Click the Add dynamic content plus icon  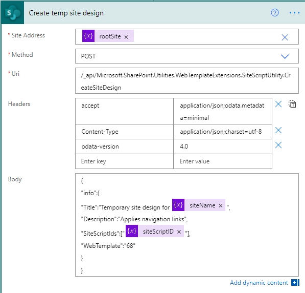click(295, 282)
